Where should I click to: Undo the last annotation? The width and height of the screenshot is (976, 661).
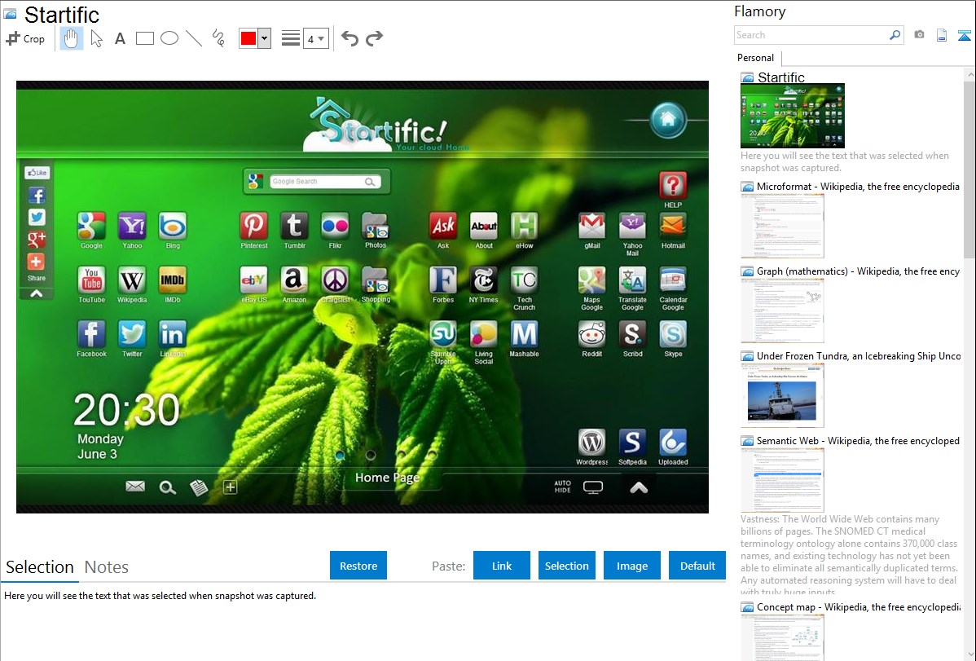[350, 38]
